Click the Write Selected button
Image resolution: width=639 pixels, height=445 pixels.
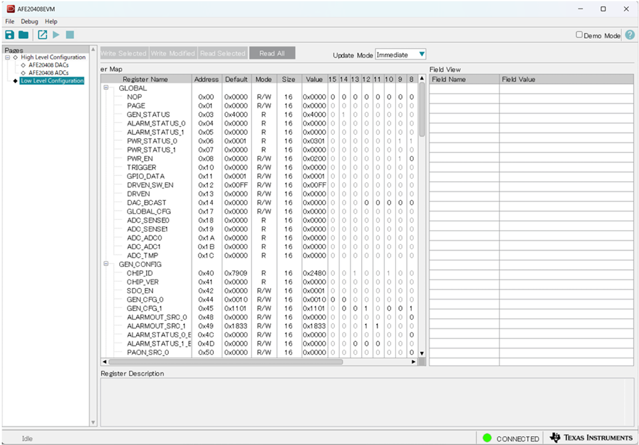pyautogui.click(x=124, y=53)
